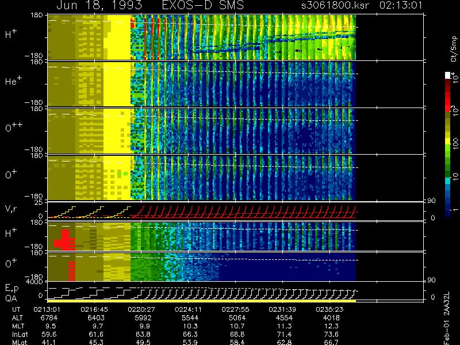Click the 'Ct/Smp' color bar unit label
Image resolution: width=460 pixels, height=345 pixels.
[454, 49]
